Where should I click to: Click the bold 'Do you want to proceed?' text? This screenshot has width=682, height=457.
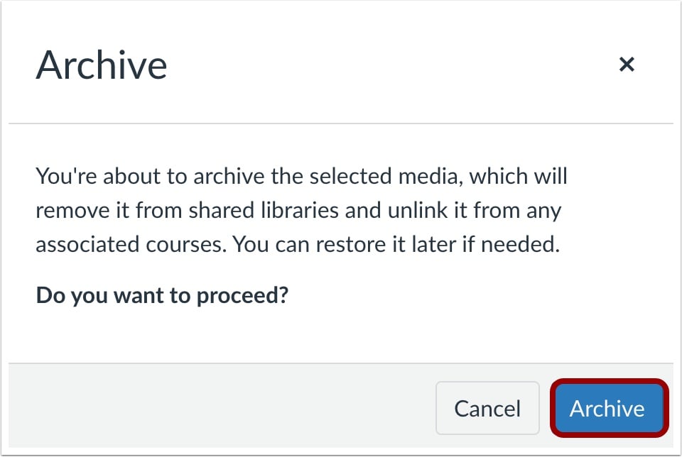[x=161, y=294]
